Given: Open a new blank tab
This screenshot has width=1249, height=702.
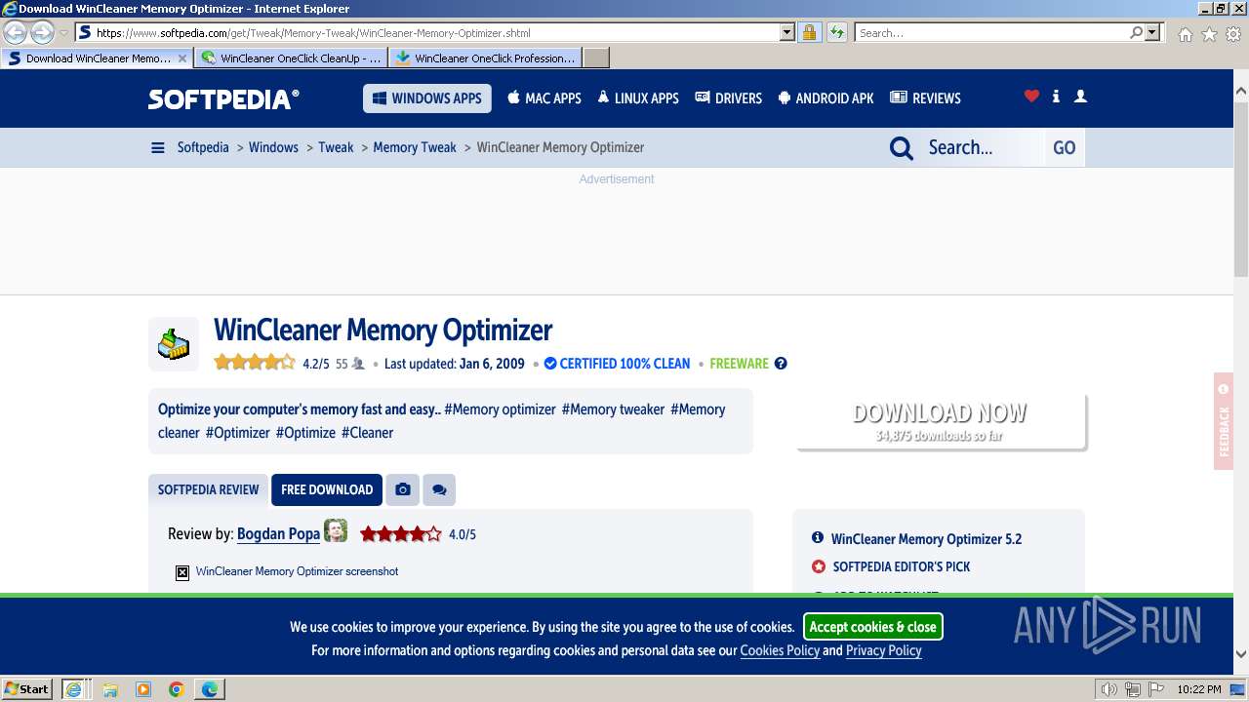Looking at the screenshot, I should pos(596,58).
